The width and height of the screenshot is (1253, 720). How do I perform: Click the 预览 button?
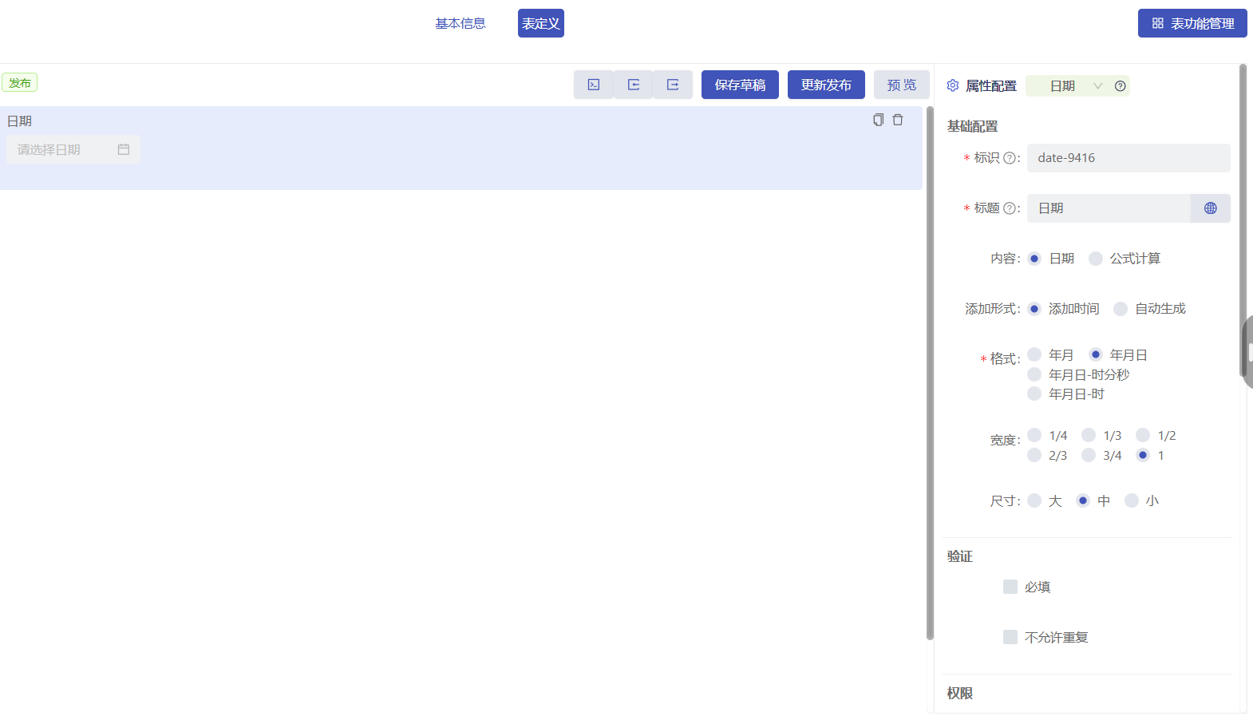pyautogui.click(x=902, y=85)
